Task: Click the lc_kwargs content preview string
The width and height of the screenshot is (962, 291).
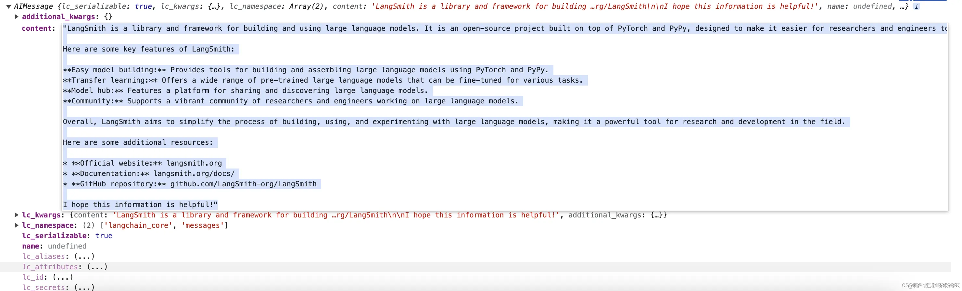Action: [336, 215]
